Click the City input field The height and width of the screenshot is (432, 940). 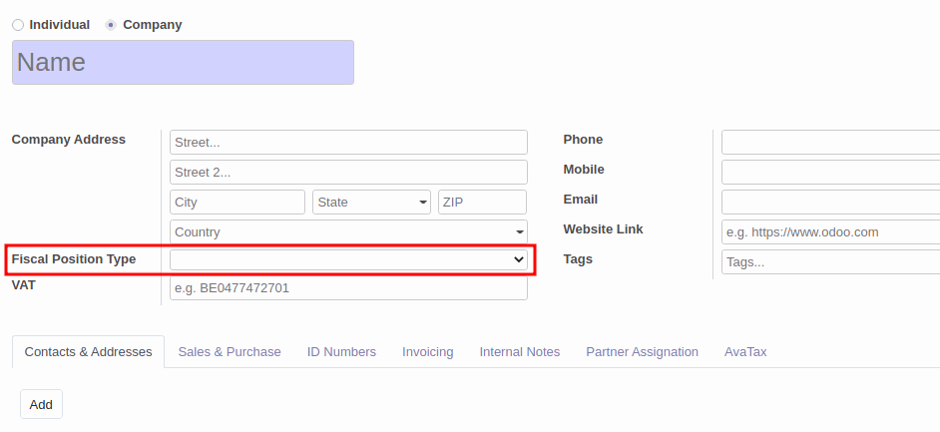(x=237, y=203)
